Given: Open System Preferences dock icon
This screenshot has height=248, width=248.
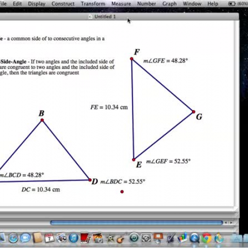Looking at the screenshot, I should pyautogui.click(x=146, y=238).
